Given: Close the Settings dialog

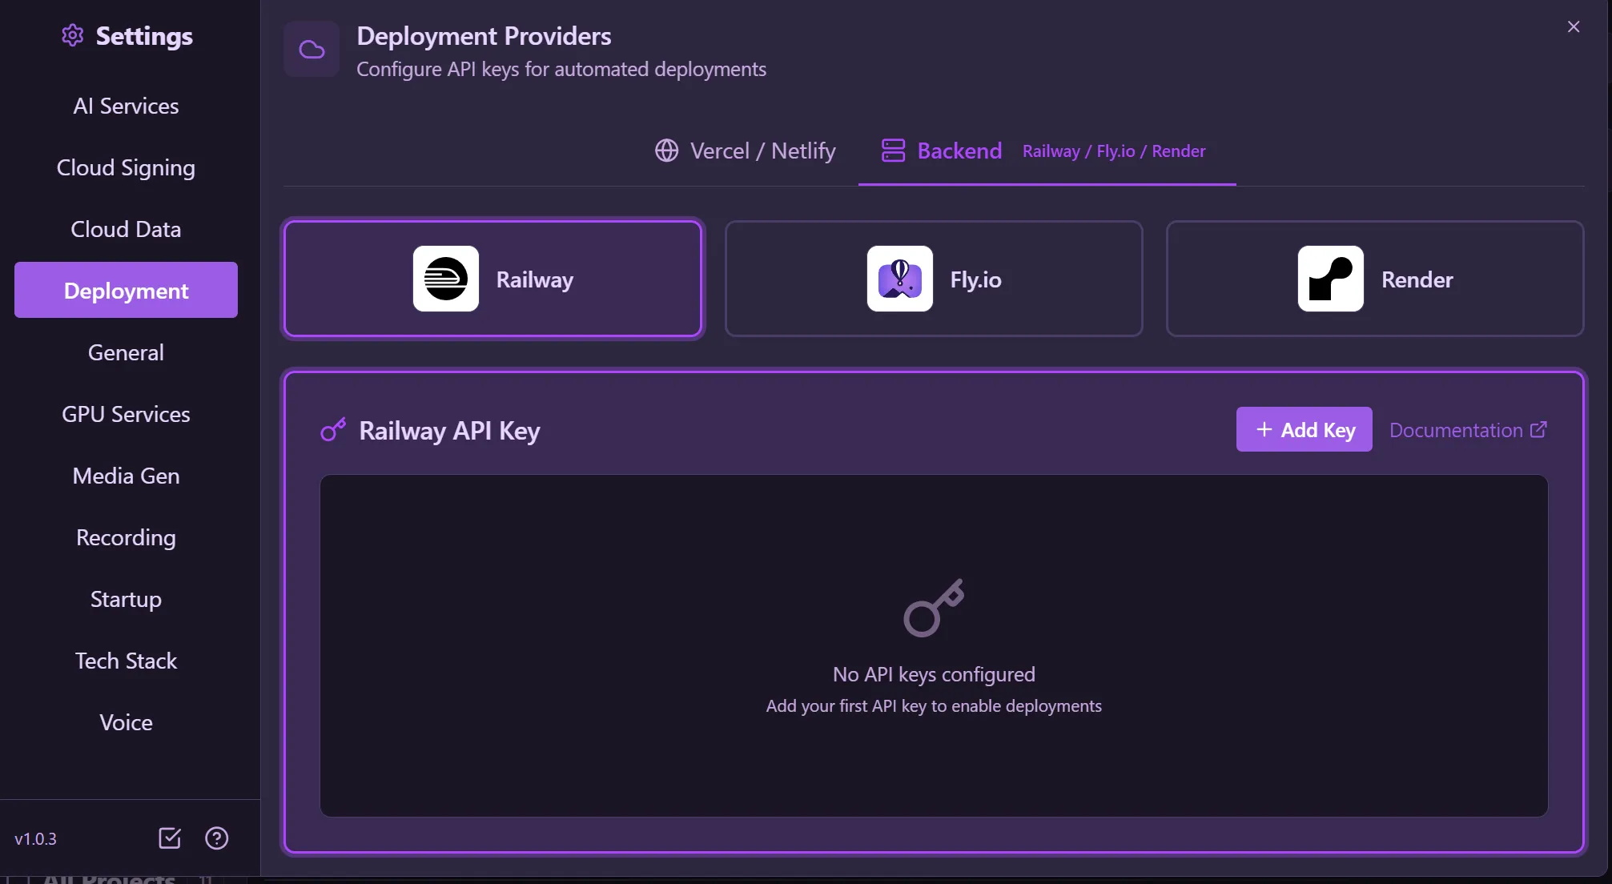Looking at the screenshot, I should [1574, 26].
